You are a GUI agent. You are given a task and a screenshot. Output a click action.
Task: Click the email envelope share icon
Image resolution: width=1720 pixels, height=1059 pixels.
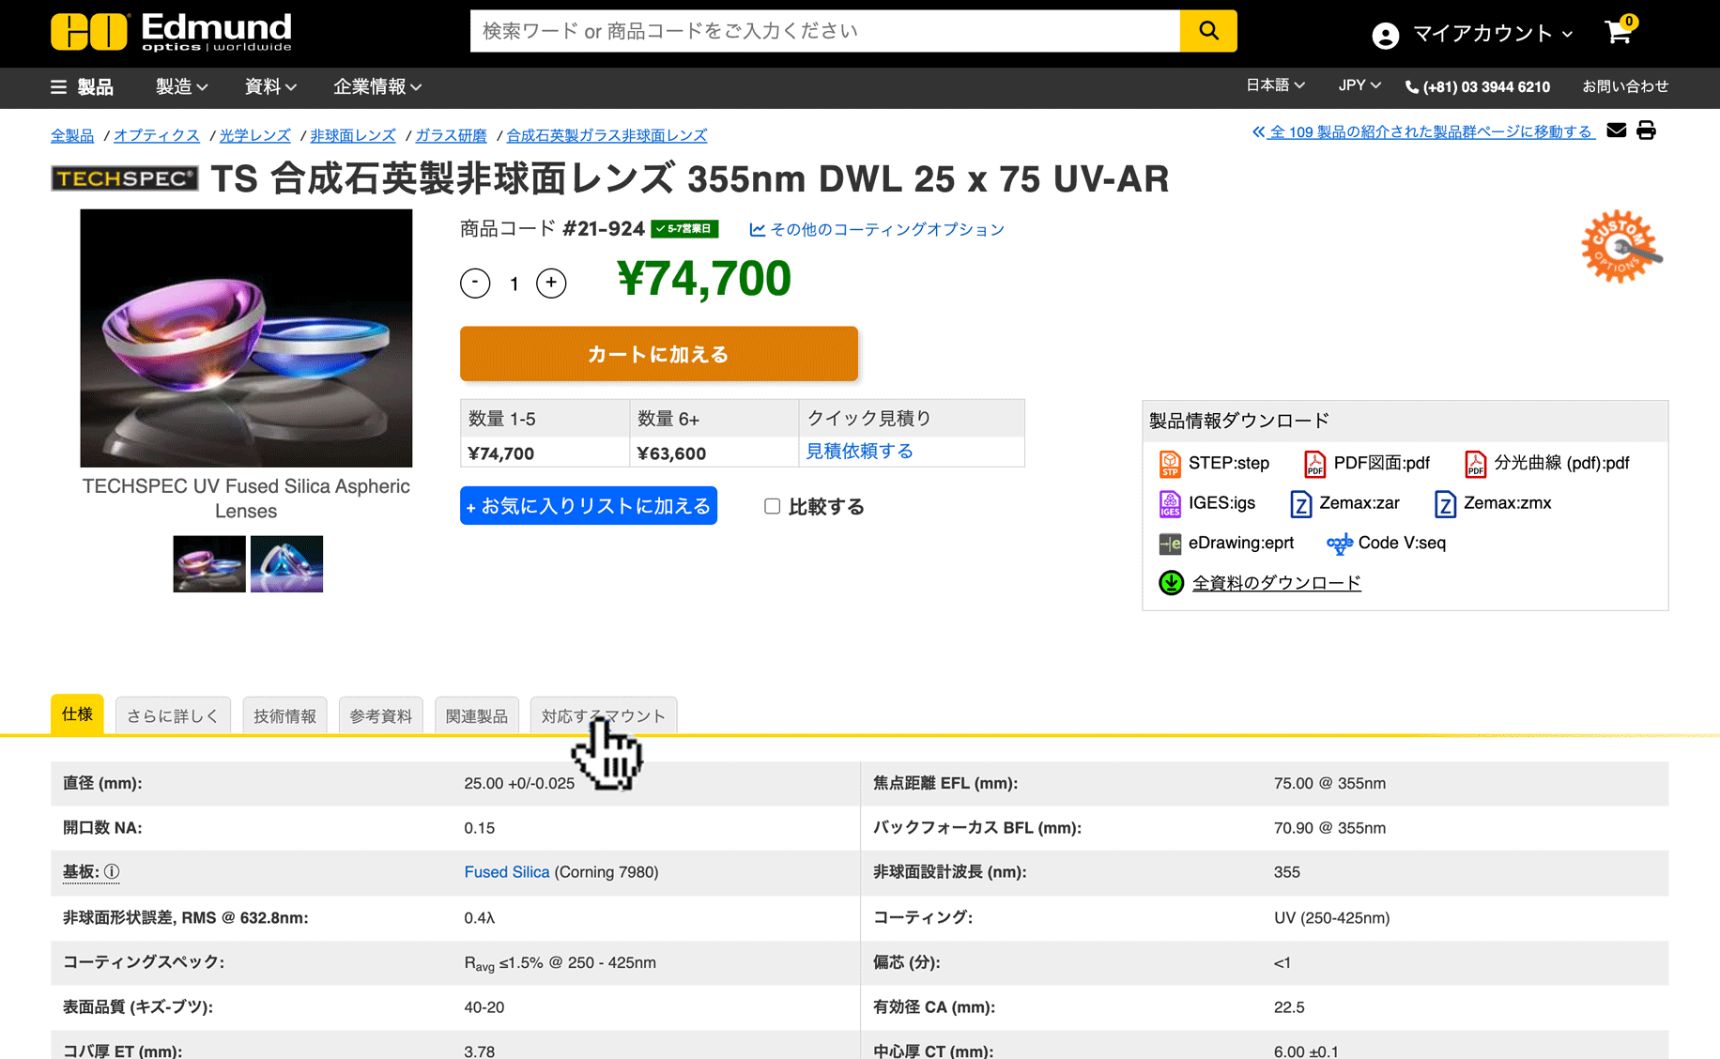1616,130
